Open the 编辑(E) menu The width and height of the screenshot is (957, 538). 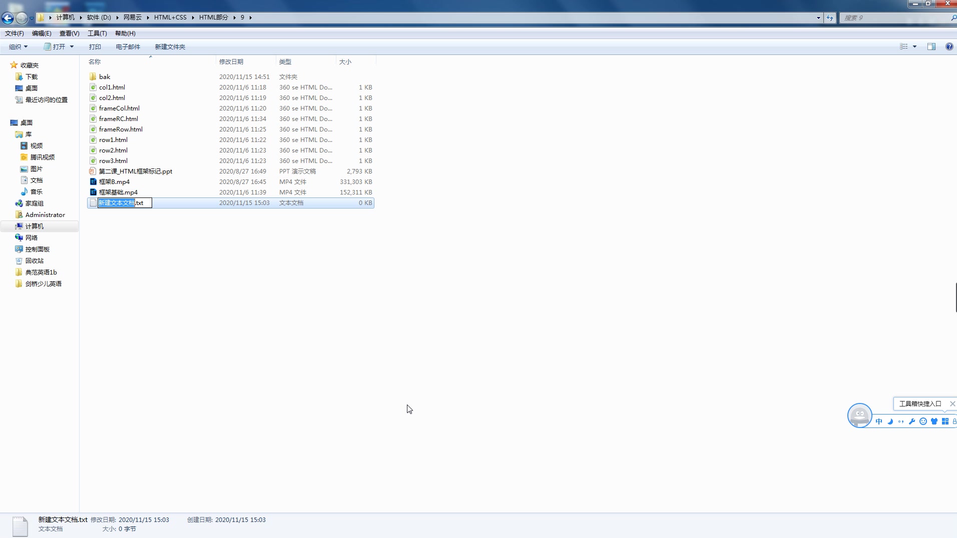coord(42,33)
